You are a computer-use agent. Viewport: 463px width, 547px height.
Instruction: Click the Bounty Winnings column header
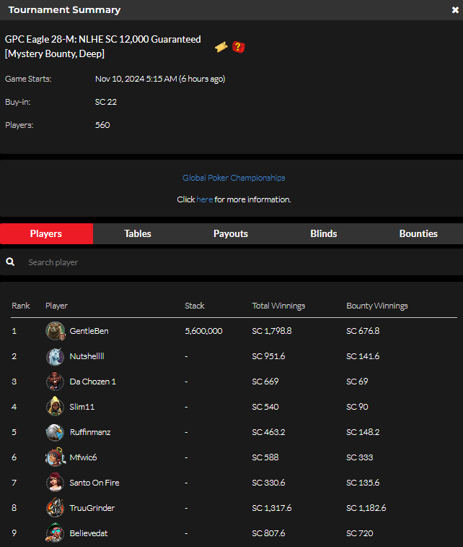click(377, 306)
